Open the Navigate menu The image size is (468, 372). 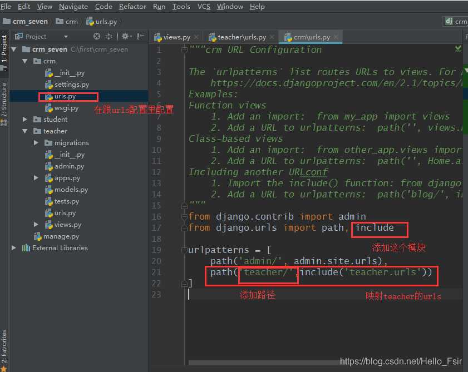click(x=73, y=6)
